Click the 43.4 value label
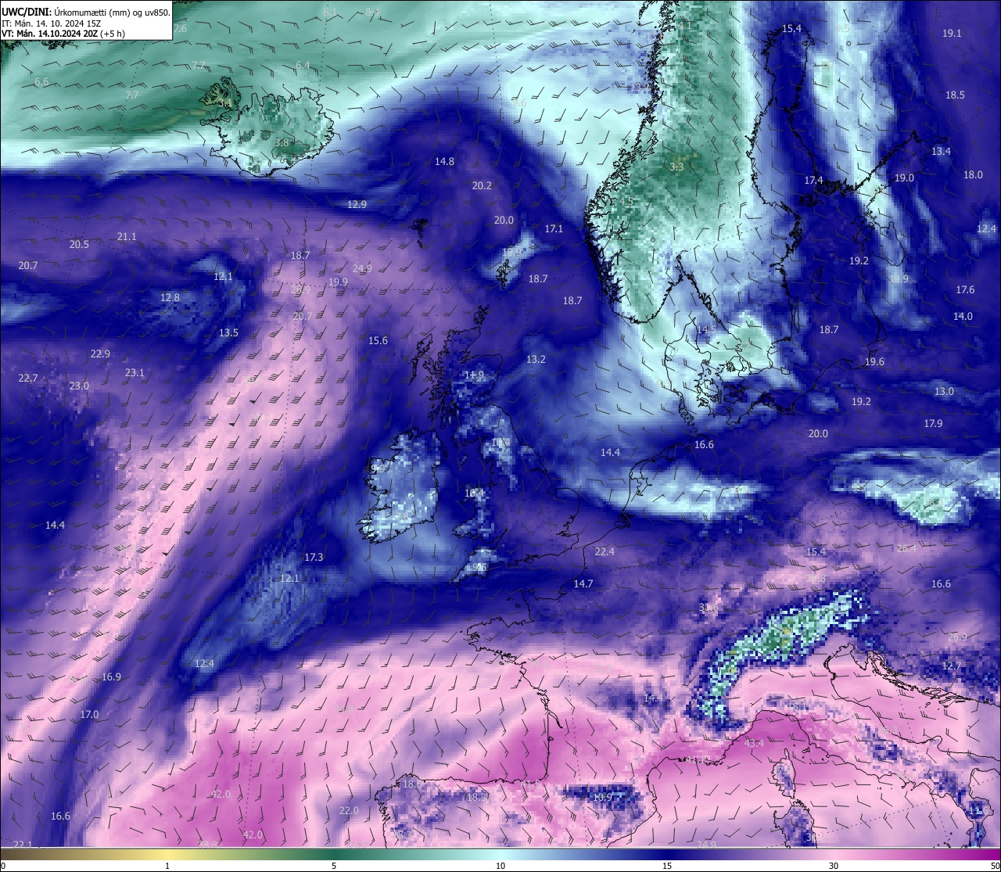Viewport: 1001px width, 872px height. pos(754,743)
